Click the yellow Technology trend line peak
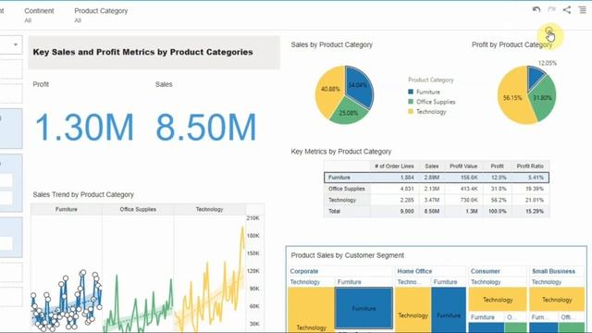The width and height of the screenshot is (592, 333). 242,228
